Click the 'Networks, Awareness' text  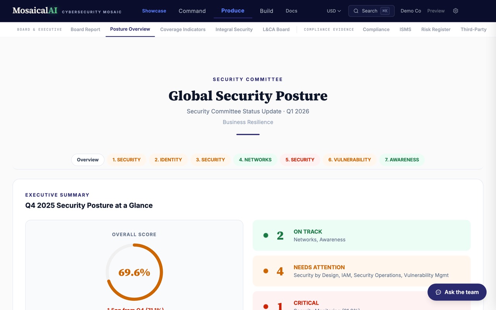point(319,239)
